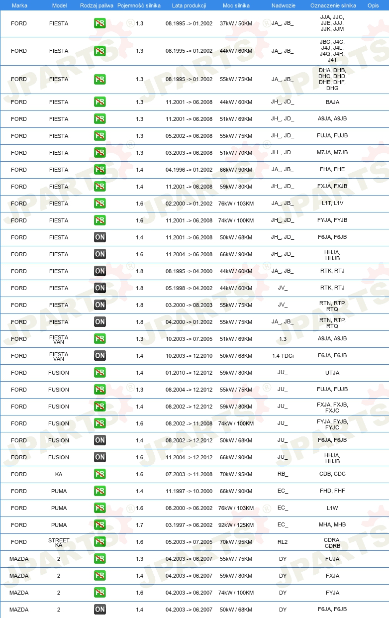
Task: Click the diesel ON icon in the FIESTA 1.4 F6JA, F6JB 11.2001 row
Action: pyautogui.click(x=100, y=237)
